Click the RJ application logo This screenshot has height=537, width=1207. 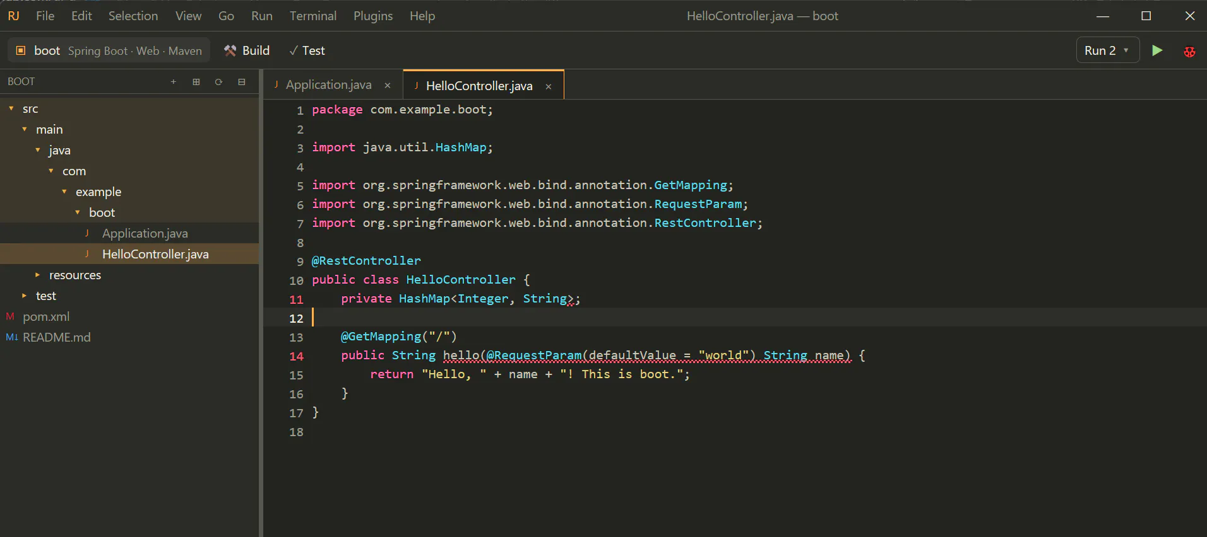tap(14, 16)
